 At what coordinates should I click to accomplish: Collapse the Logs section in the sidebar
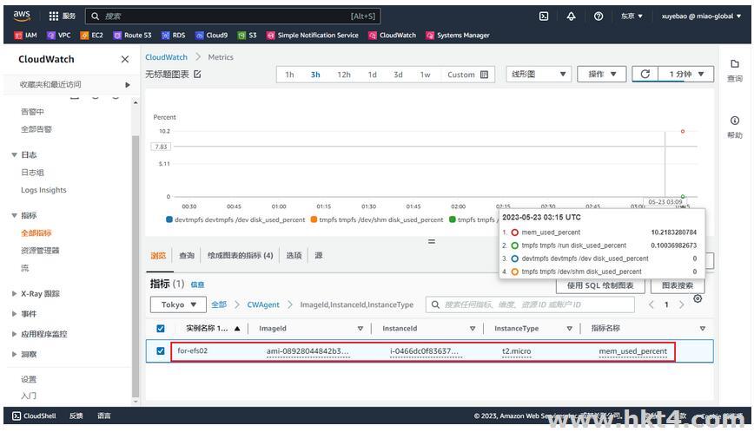(15, 154)
